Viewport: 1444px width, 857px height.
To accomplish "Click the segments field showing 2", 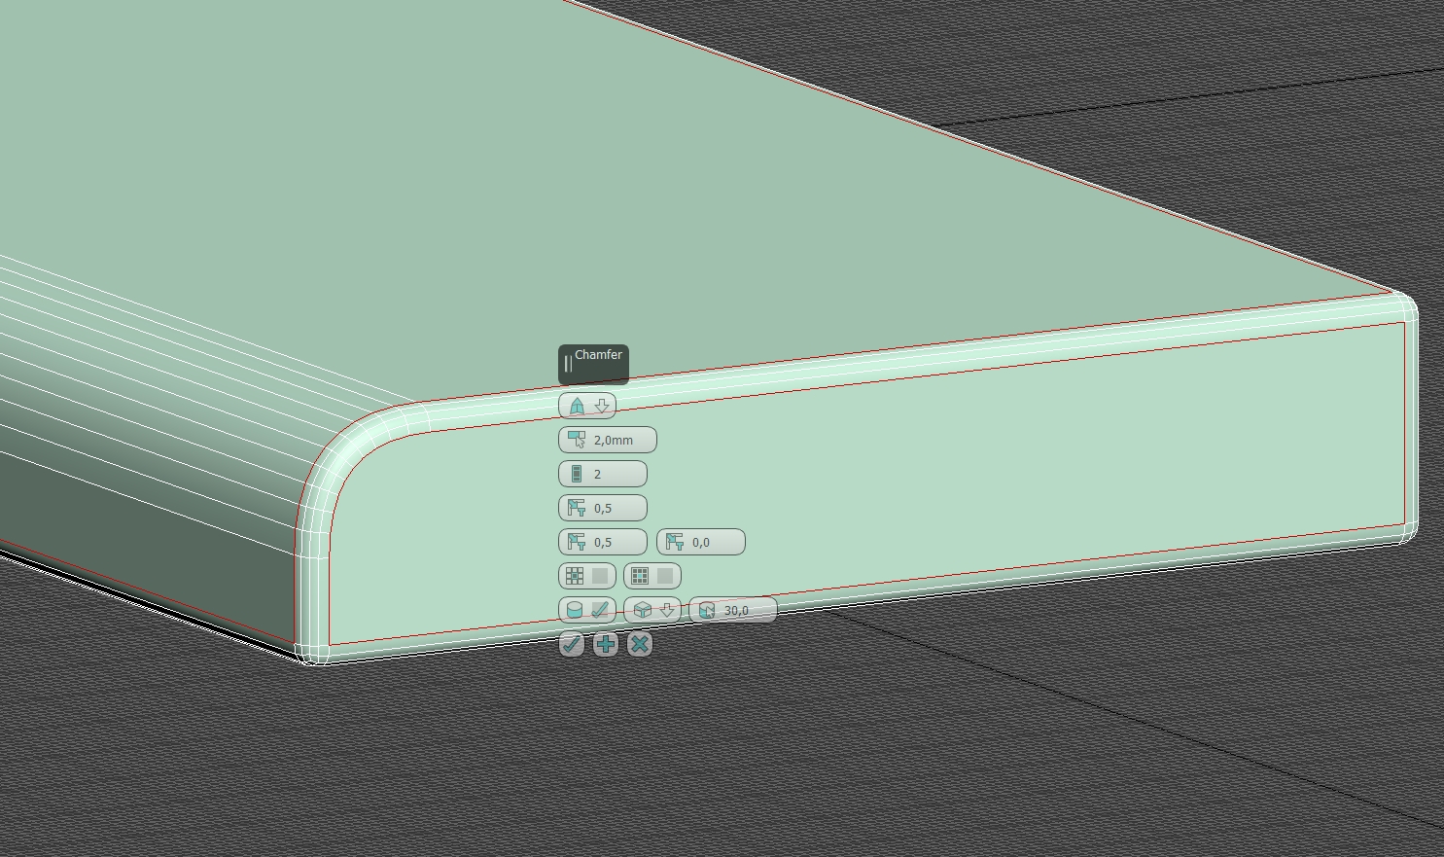I will click(603, 474).
